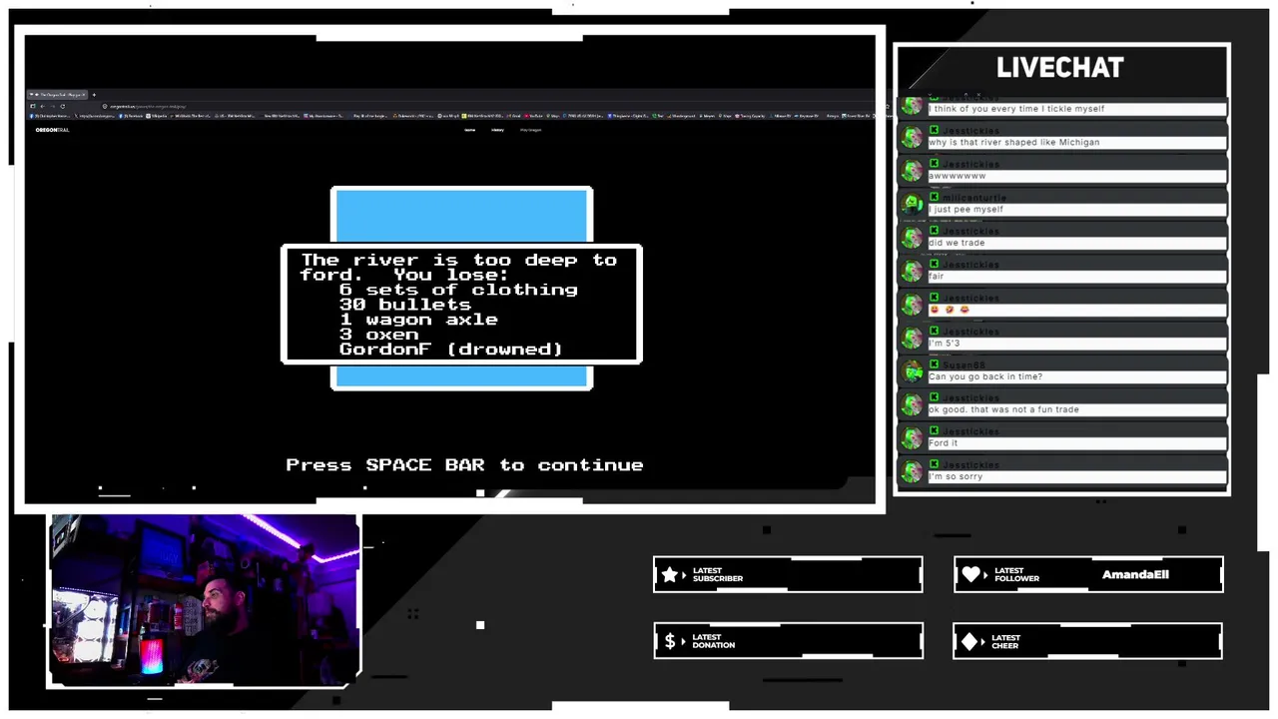This screenshot has height=719, width=1278.
Task: Click the 'Can you go back in time?' message
Action: pyautogui.click(x=1076, y=376)
